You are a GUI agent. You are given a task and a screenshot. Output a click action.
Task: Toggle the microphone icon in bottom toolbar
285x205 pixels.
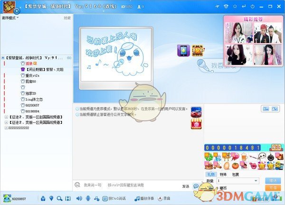pos(88,198)
